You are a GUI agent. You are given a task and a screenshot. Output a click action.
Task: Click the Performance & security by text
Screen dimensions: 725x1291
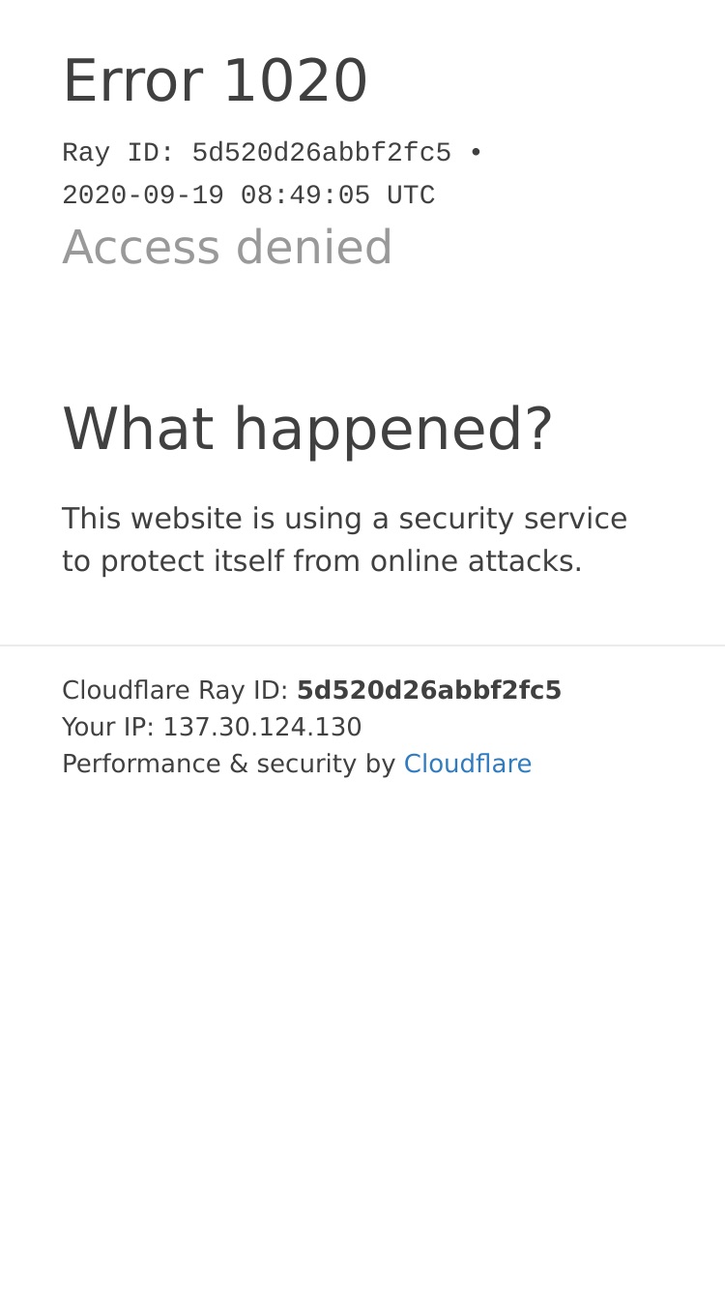(x=228, y=764)
